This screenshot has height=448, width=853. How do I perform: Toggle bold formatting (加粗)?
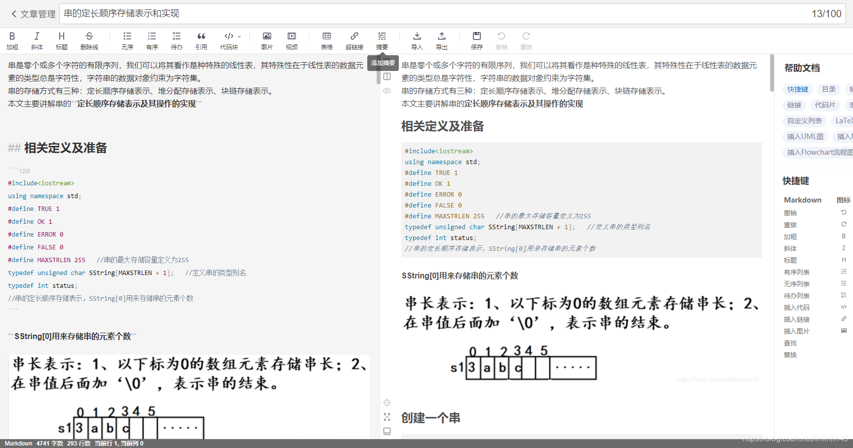pyautogui.click(x=12, y=41)
